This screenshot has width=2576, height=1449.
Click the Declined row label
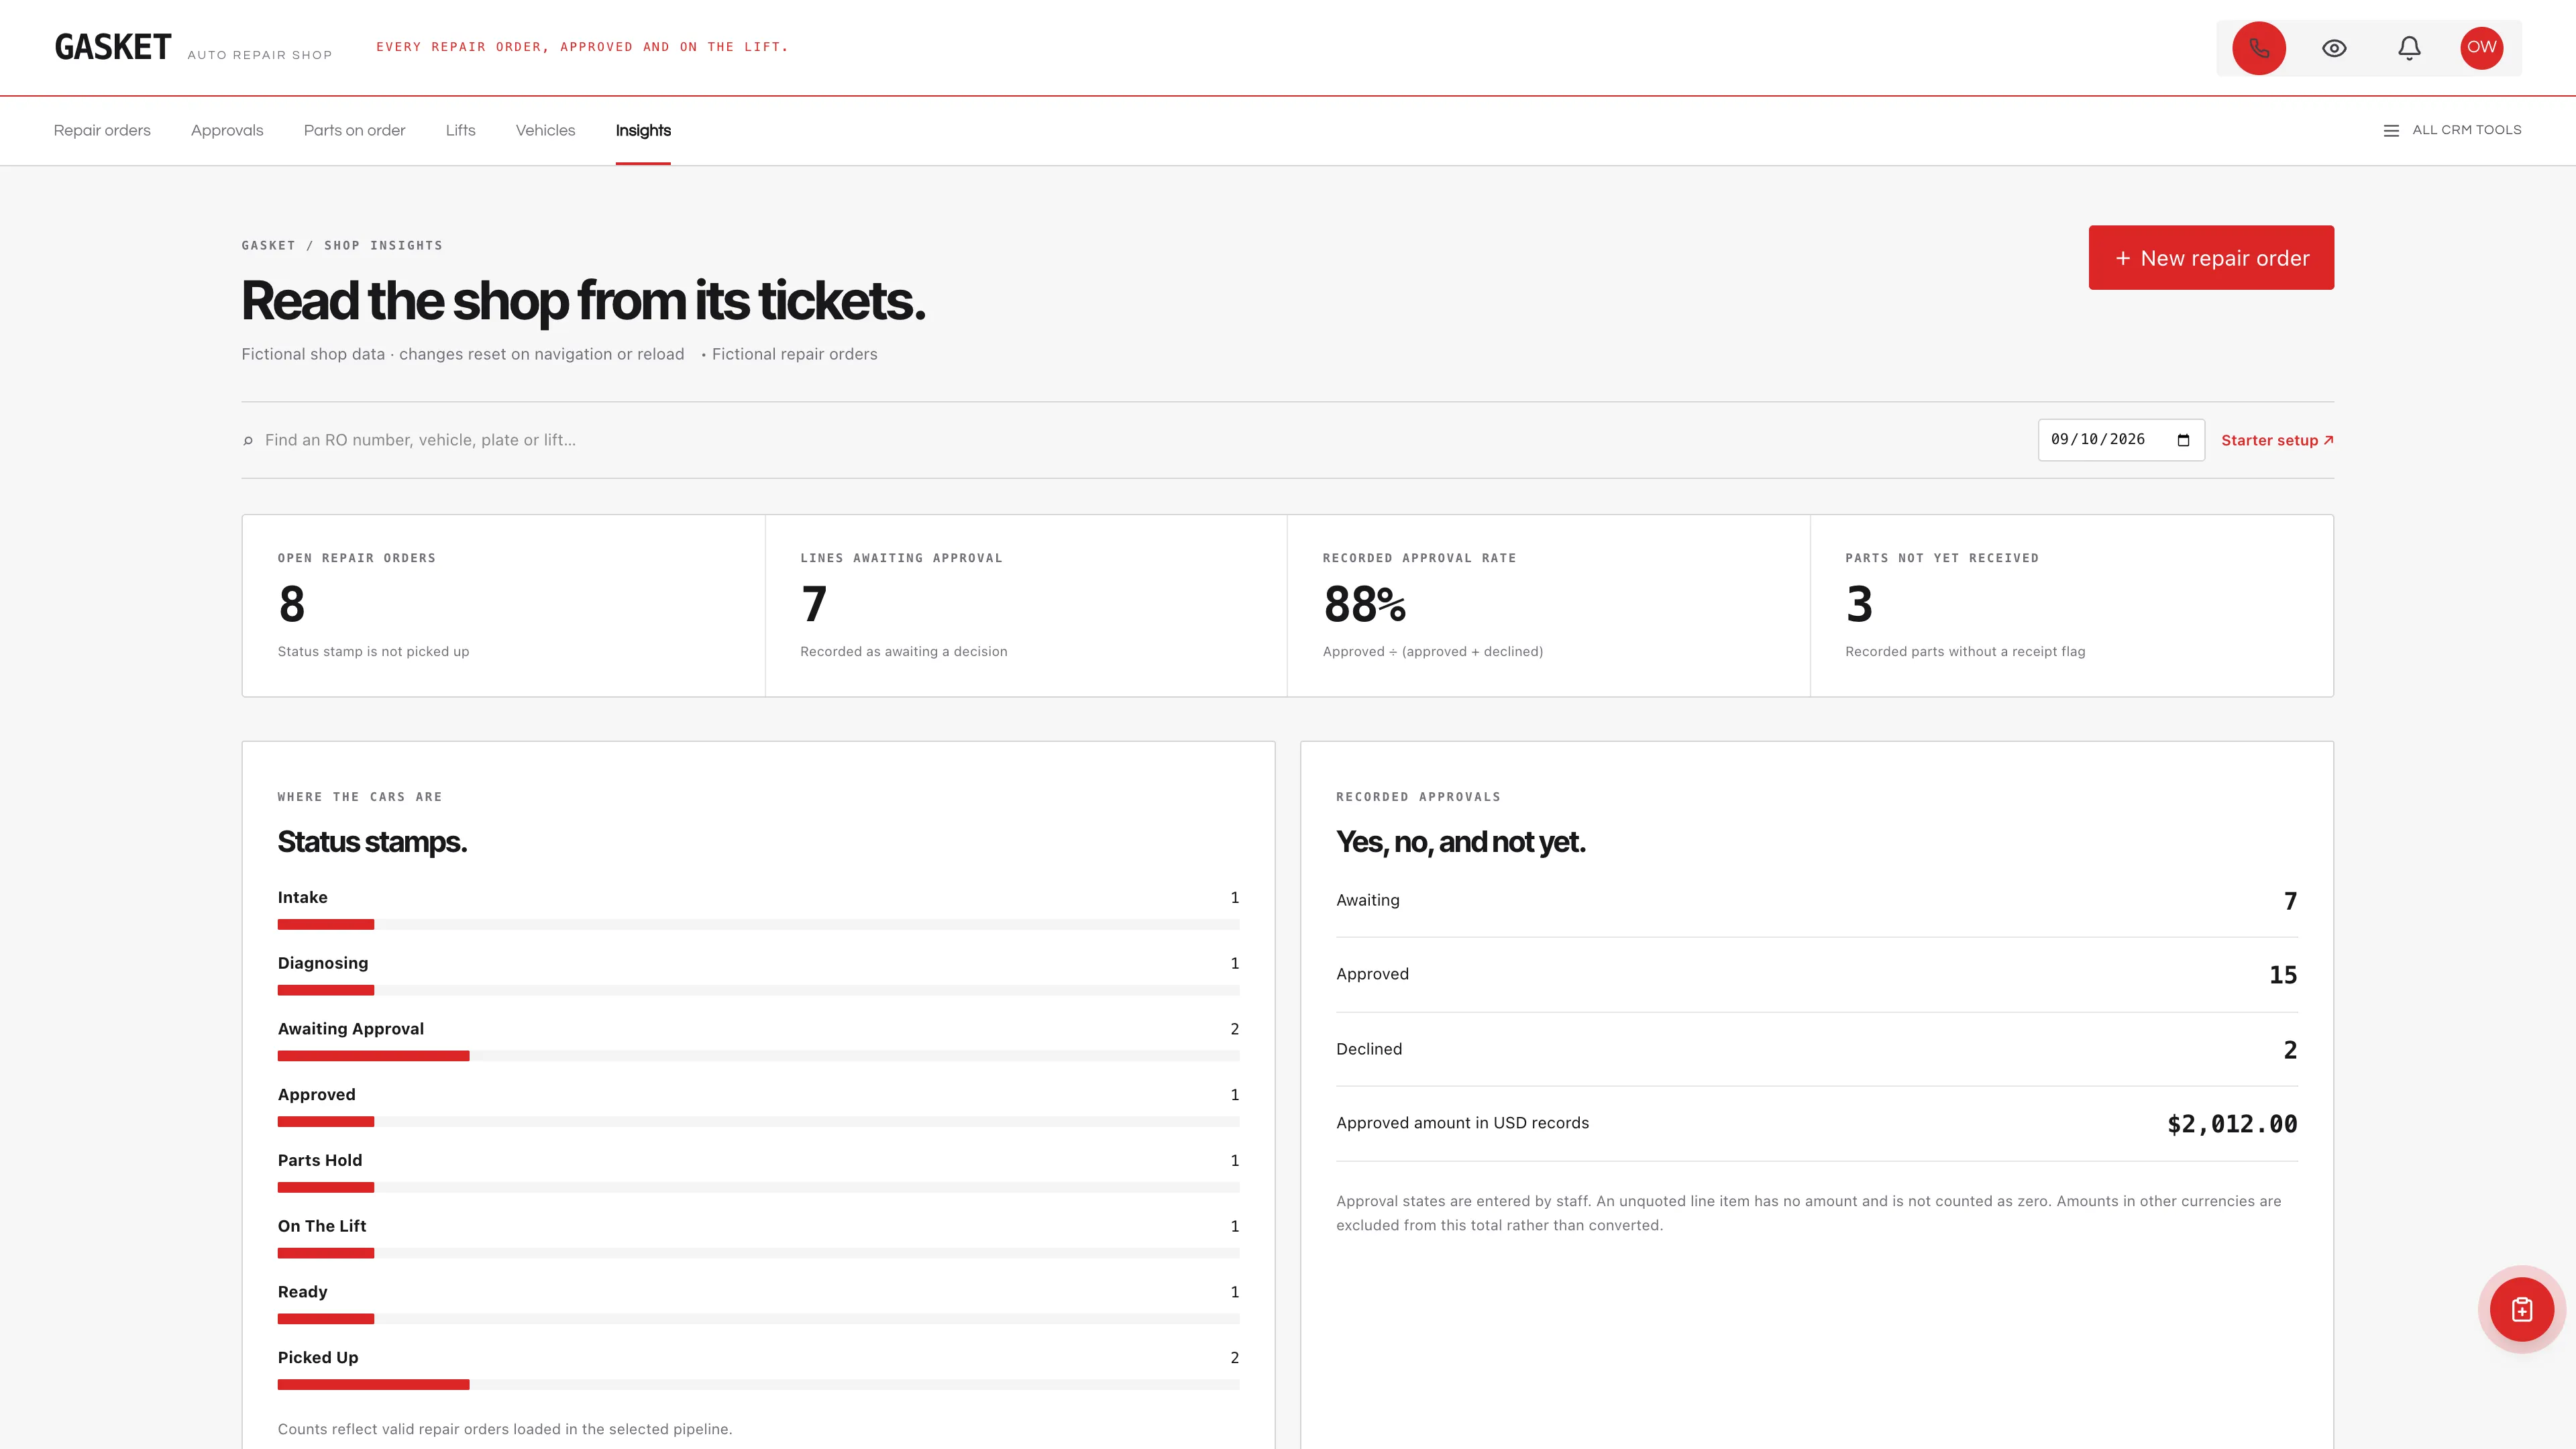tap(1369, 1049)
